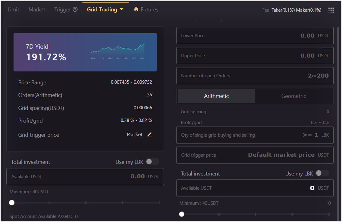Select the Market order tab
This screenshot has height=222, width=342.
click(x=37, y=10)
